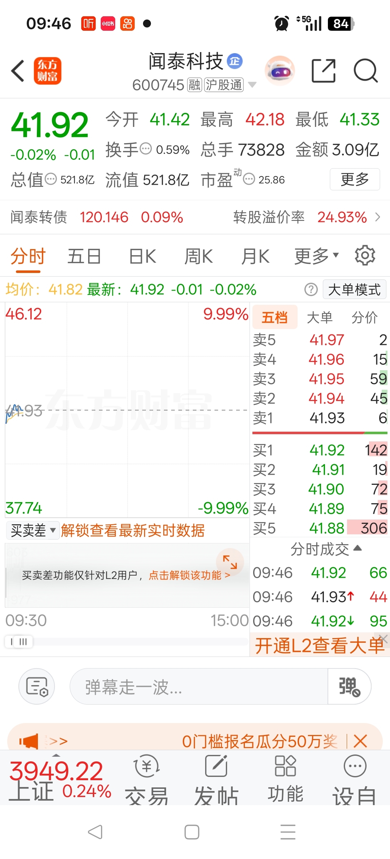Image resolution: width=390 pixels, height=859 pixels.
Task: Open the 东方财富 logo icon
Action: (x=48, y=71)
